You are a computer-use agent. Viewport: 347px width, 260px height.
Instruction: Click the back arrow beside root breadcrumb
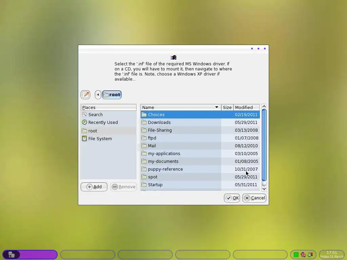pos(98,95)
